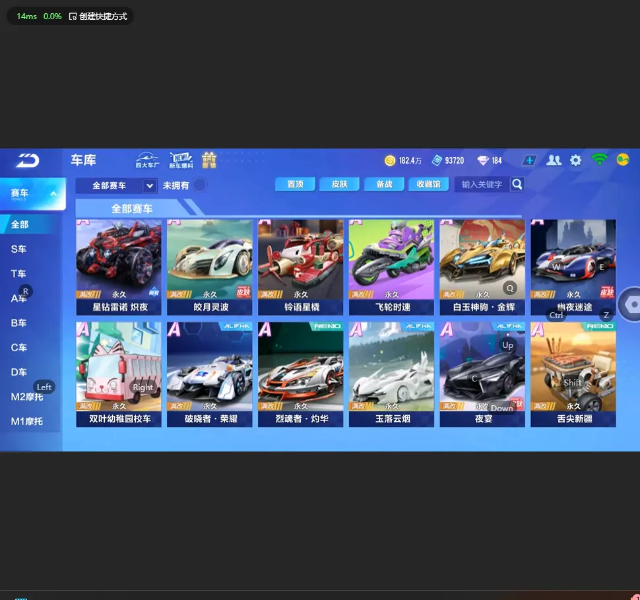Select the A车 category
640x600 pixels.
pyautogui.click(x=18, y=298)
